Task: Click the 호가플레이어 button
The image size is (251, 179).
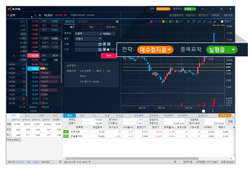Action: [177, 15]
